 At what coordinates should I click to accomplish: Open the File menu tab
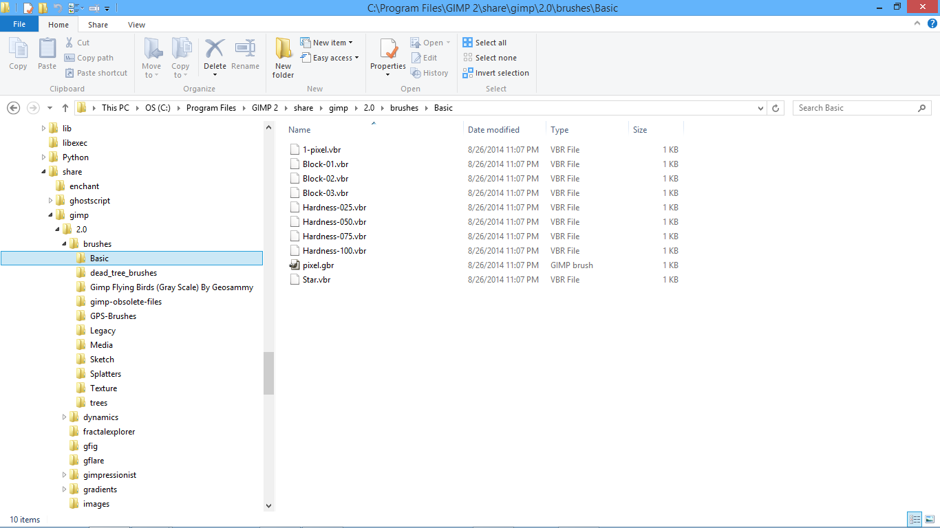tap(19, 24)
